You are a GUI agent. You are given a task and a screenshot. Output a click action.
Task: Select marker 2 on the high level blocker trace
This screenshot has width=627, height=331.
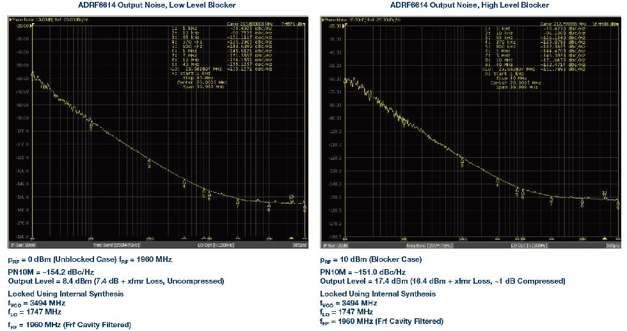[x=403, y=126]
